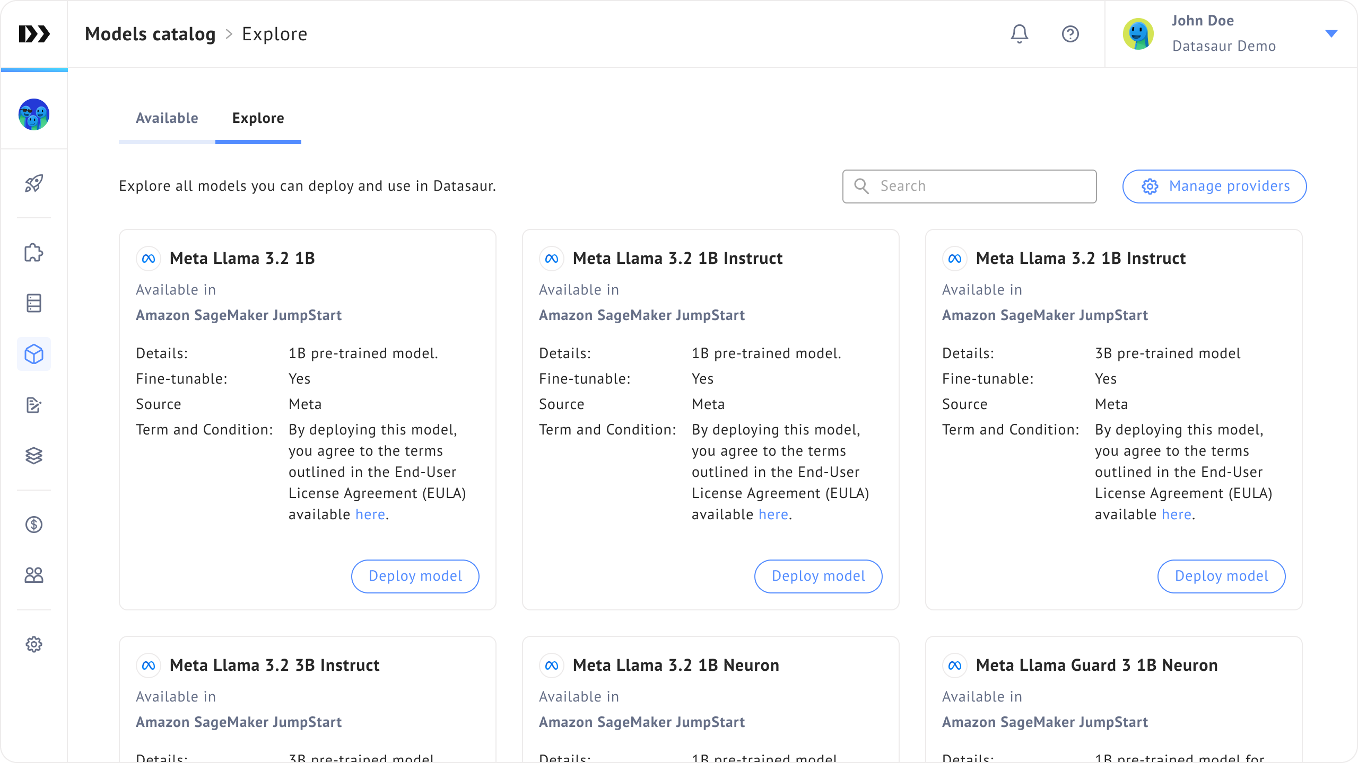The width and height of the screenshot is (1358, 763).
Task: Switch to the Available tab
Action: [167, 118]
